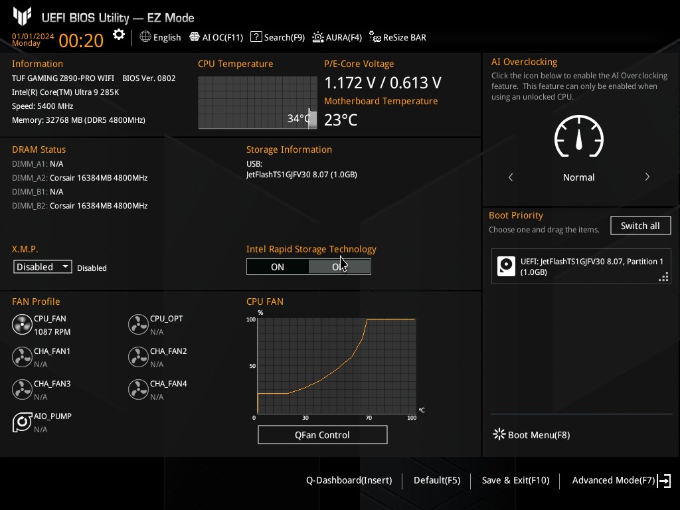Click the QFan Control button
Image resolution: width=680 pixels, height=510 pixels.
pyautogui.click(x=322, y=435)
